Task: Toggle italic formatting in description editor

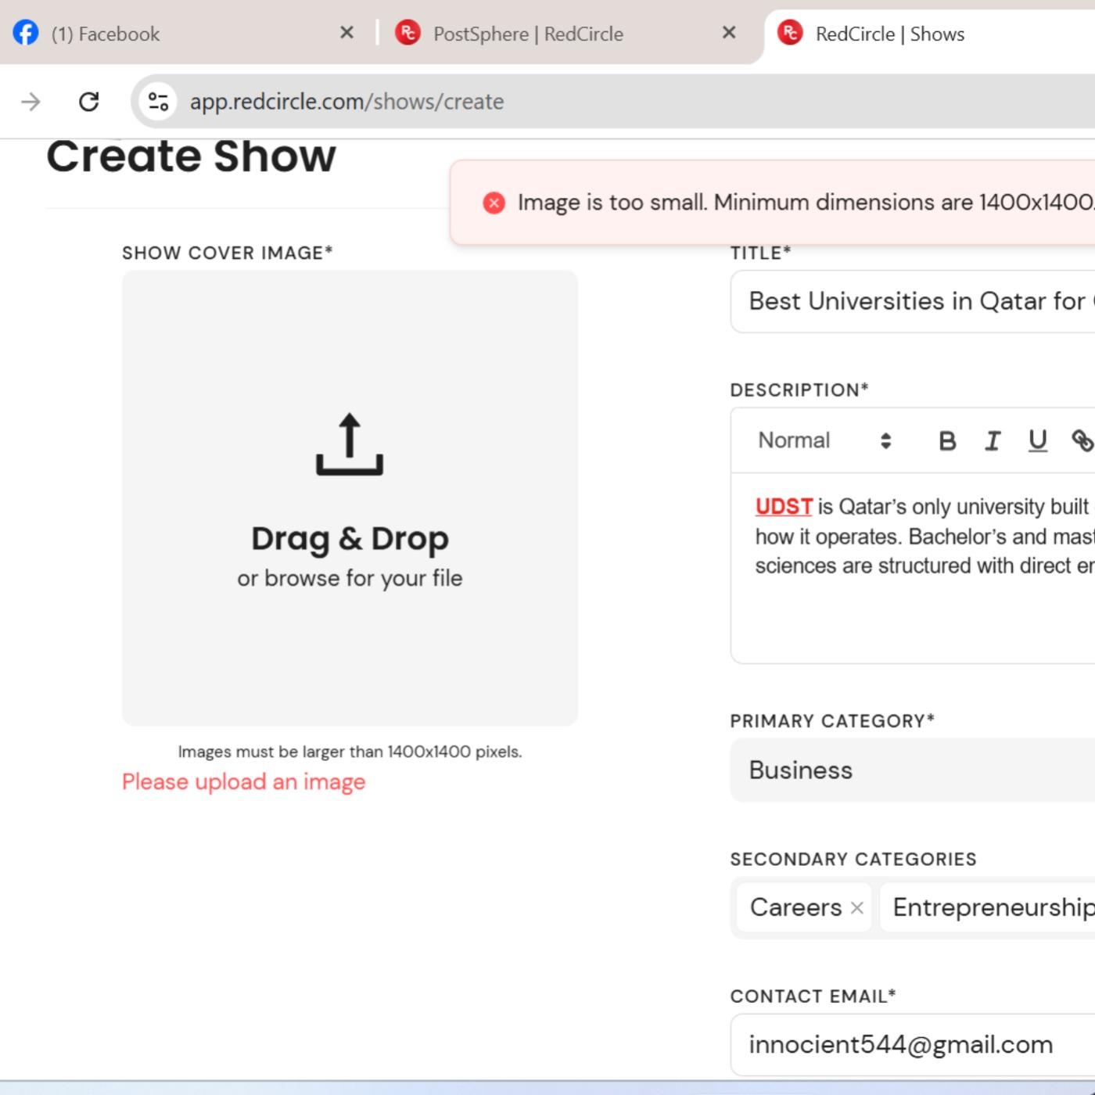Action: coord(993,441)
